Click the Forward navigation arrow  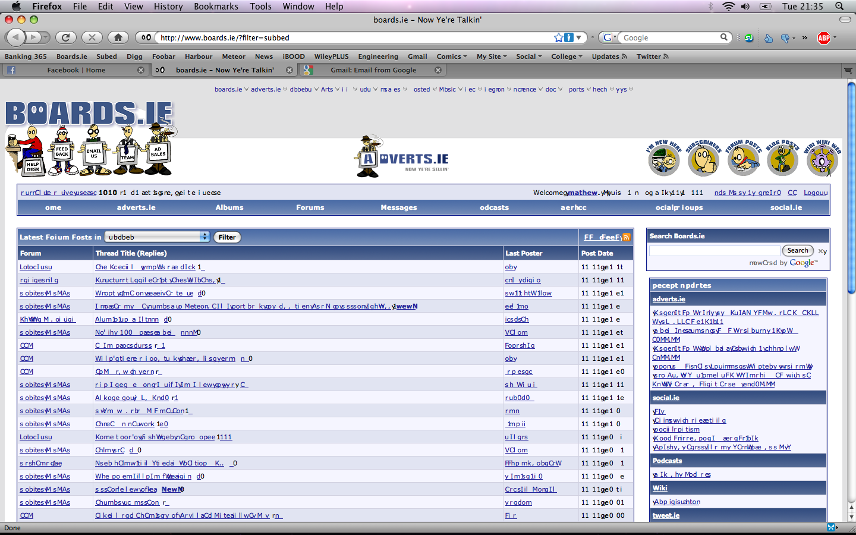tap(34, 37)
